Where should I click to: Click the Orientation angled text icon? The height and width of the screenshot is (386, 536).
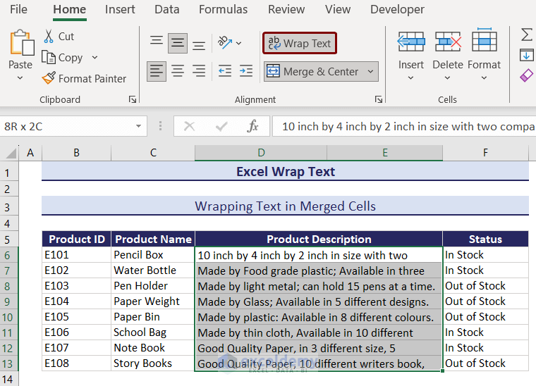pos(225,43)
